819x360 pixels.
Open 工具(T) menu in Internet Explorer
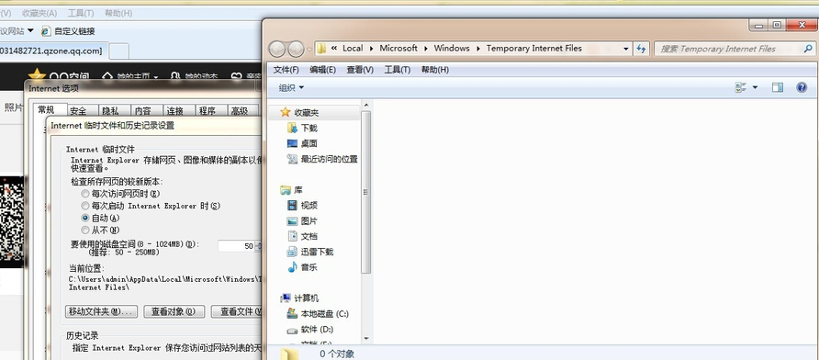(81, 13)
